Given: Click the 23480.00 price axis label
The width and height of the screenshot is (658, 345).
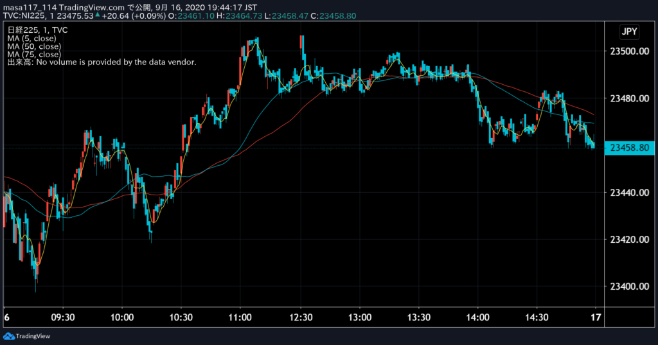Looking at the screenshot, I should click(630, 98).
